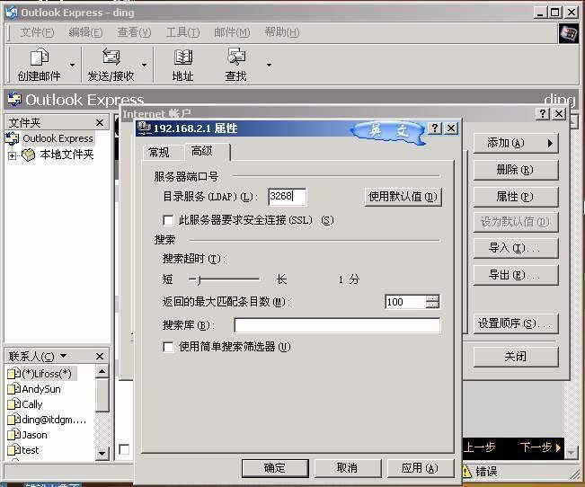Click the 搜索库 (Search base) text field
The width and height of the screenshot is (585, 487).
coord(337,325)
